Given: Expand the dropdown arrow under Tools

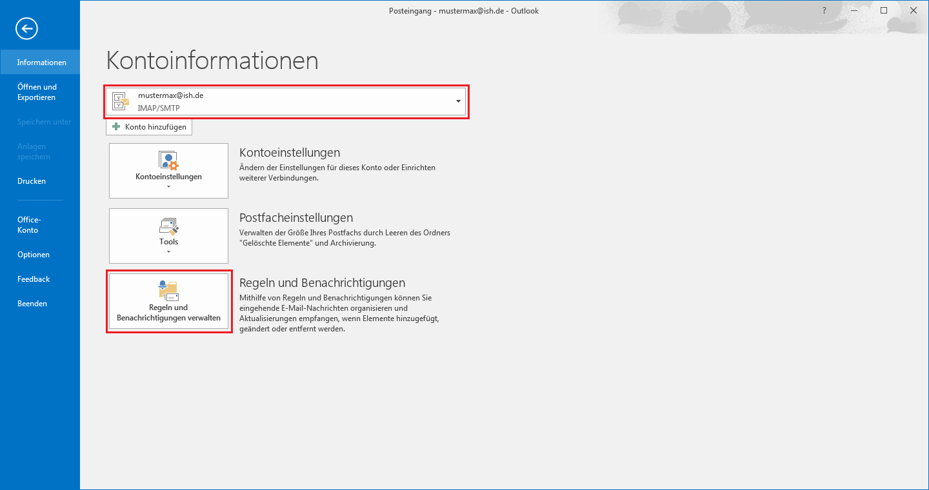Looking at the screenshot, I should point(168,252).
